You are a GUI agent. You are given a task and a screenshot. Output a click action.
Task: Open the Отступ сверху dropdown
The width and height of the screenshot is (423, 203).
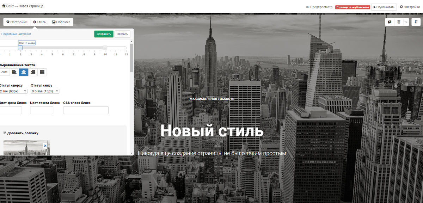pos(13,91)
